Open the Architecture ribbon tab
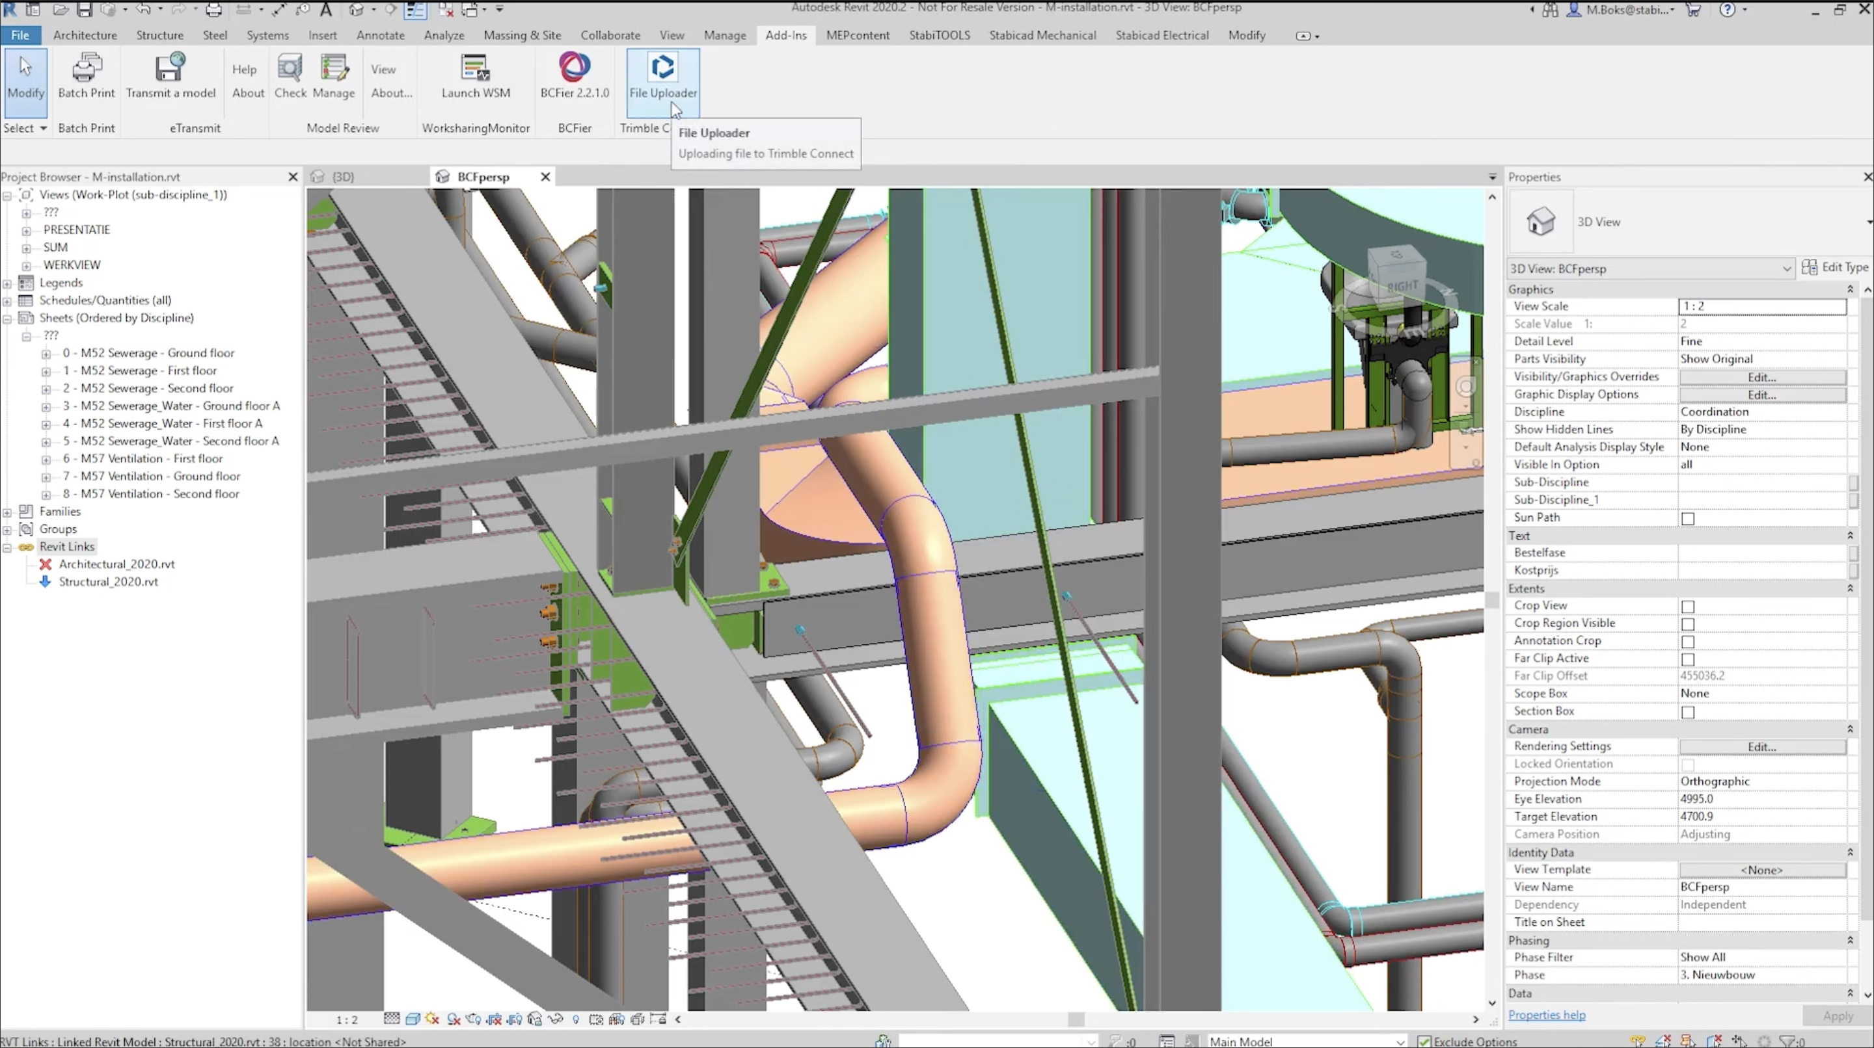 [x=85, y=35]
